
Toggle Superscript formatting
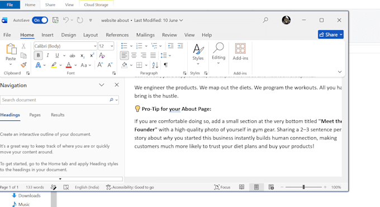[x=92, y=55]
